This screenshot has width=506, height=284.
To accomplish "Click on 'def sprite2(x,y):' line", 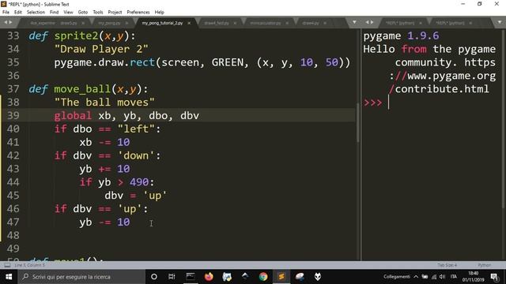I will [82, 35].
